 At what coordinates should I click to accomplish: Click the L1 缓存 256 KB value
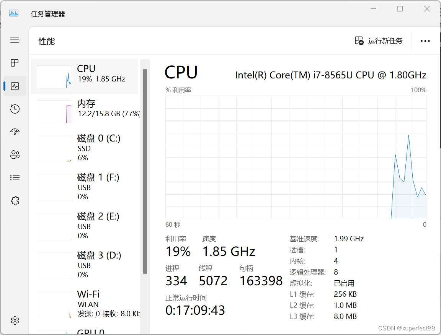point(345,294)
